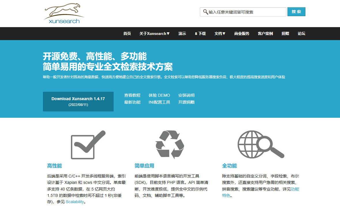Open the 首页 nav item
Viewport: 340px width, 213px height.
coord(127,33)
